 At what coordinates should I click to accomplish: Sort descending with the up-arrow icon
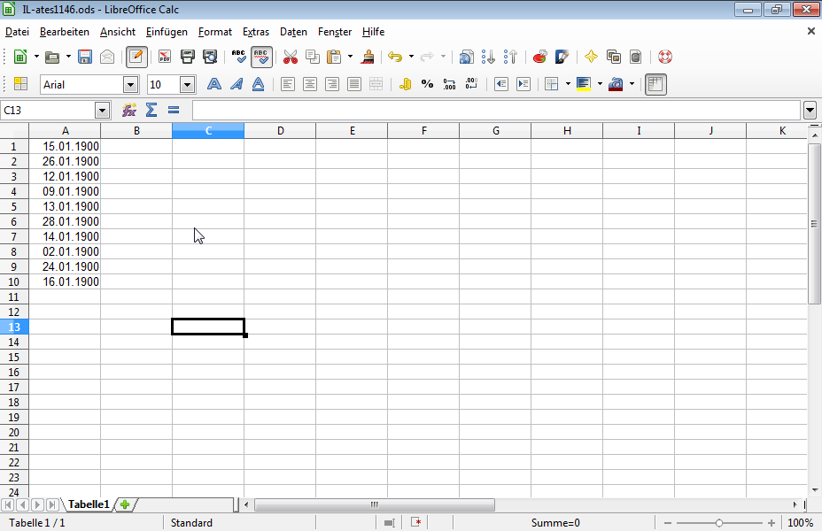(510, 57)
